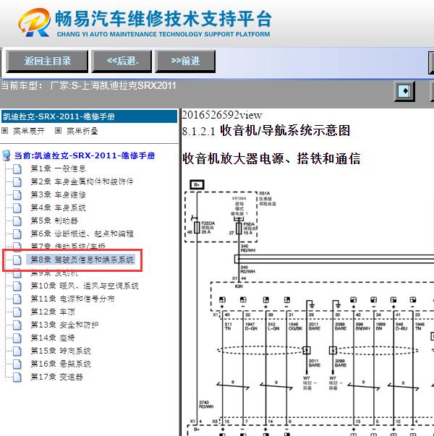This screenshot has width=434, height=436.
Task: Click the 畅易 platform logo icon
Action: [x=35, y=22]
